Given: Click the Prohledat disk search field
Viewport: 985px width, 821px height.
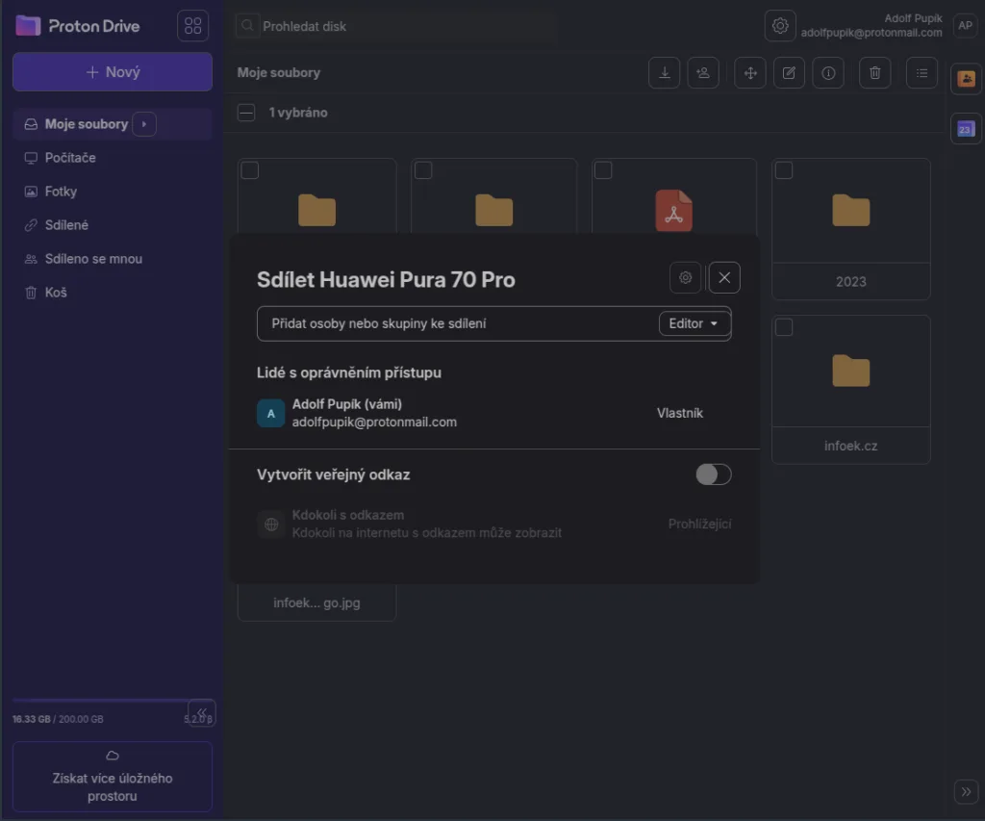Looking at the screenshot, I should (395, 26).
